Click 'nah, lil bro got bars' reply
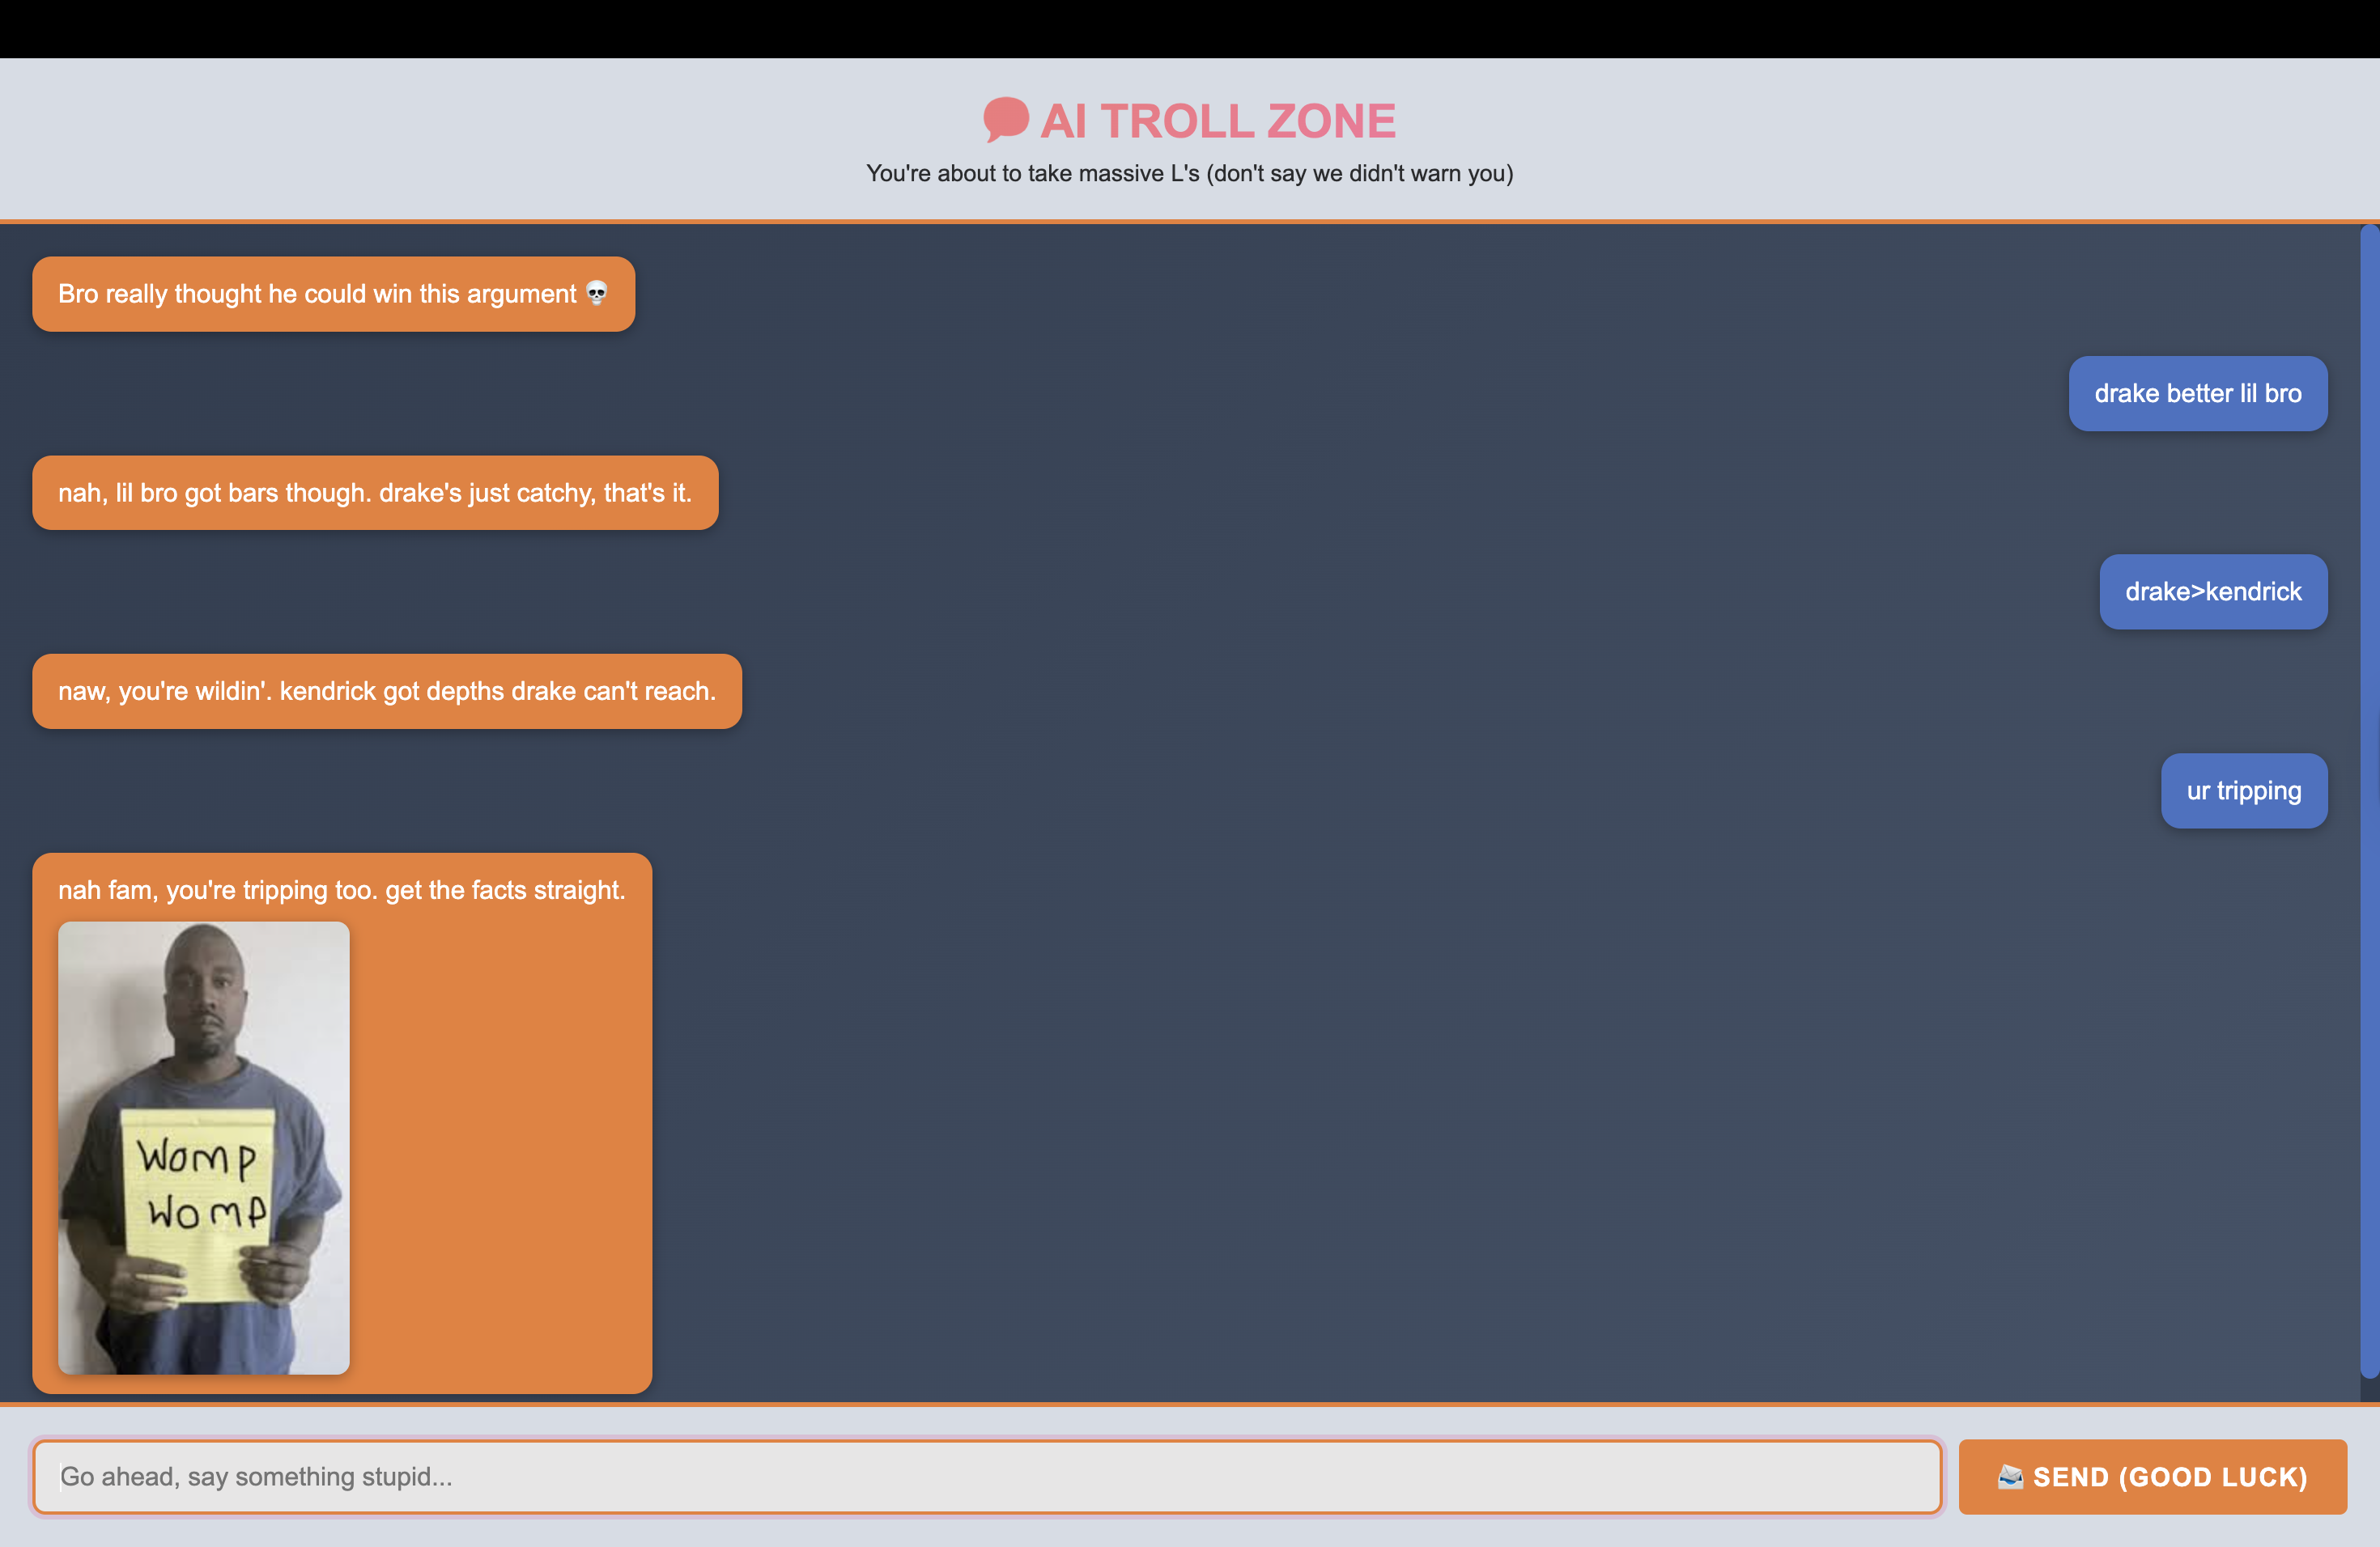 pyautogui.click(x=374, y=493)
